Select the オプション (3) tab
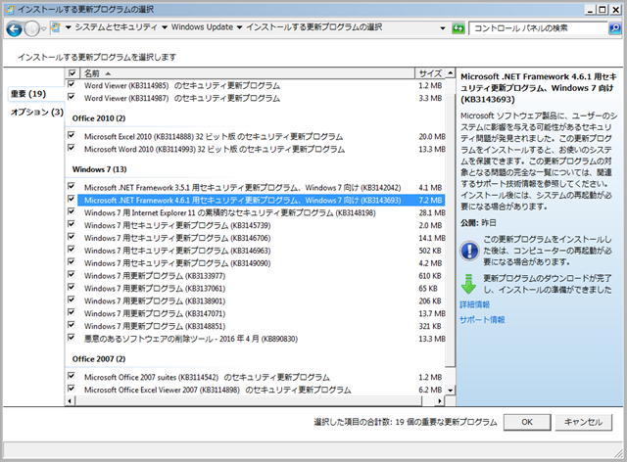 click(37, 112)
